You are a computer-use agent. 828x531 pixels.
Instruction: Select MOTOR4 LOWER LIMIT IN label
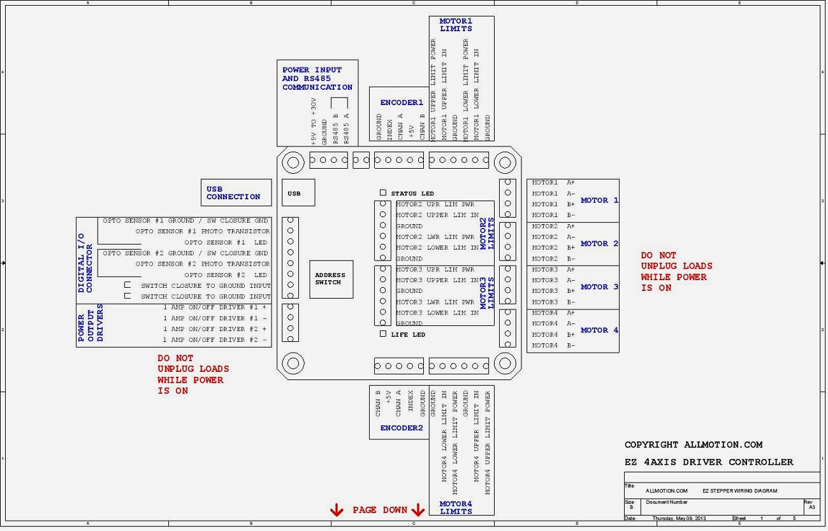444,437
